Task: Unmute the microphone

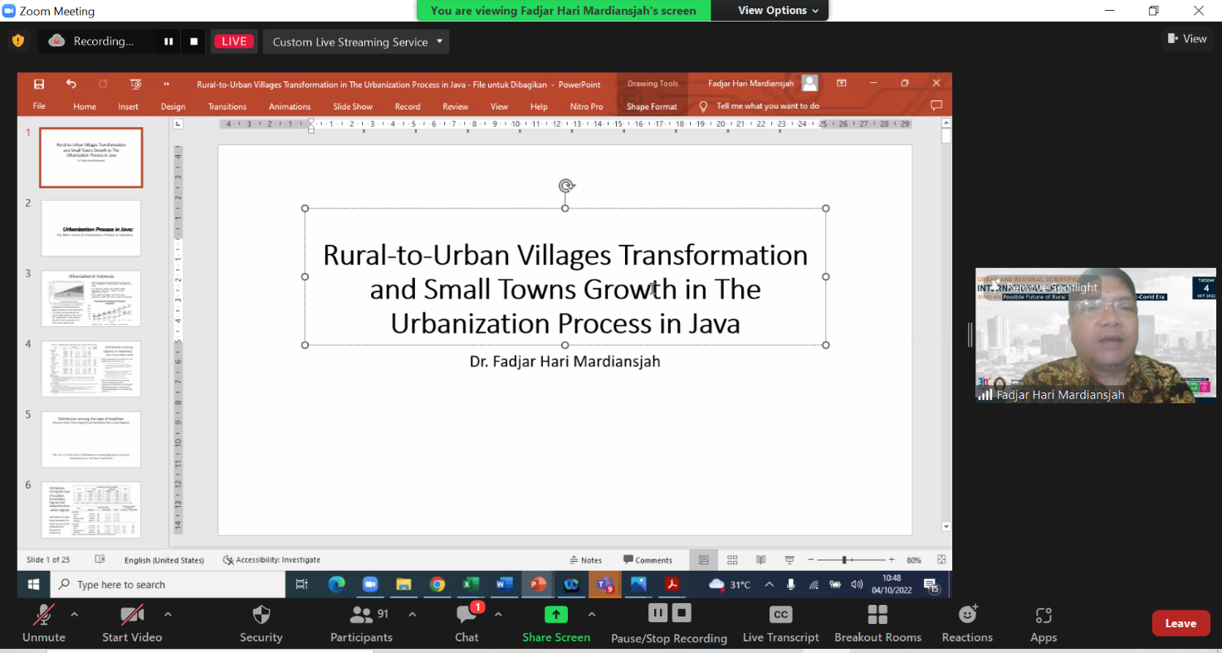Action: pos(43,623)
